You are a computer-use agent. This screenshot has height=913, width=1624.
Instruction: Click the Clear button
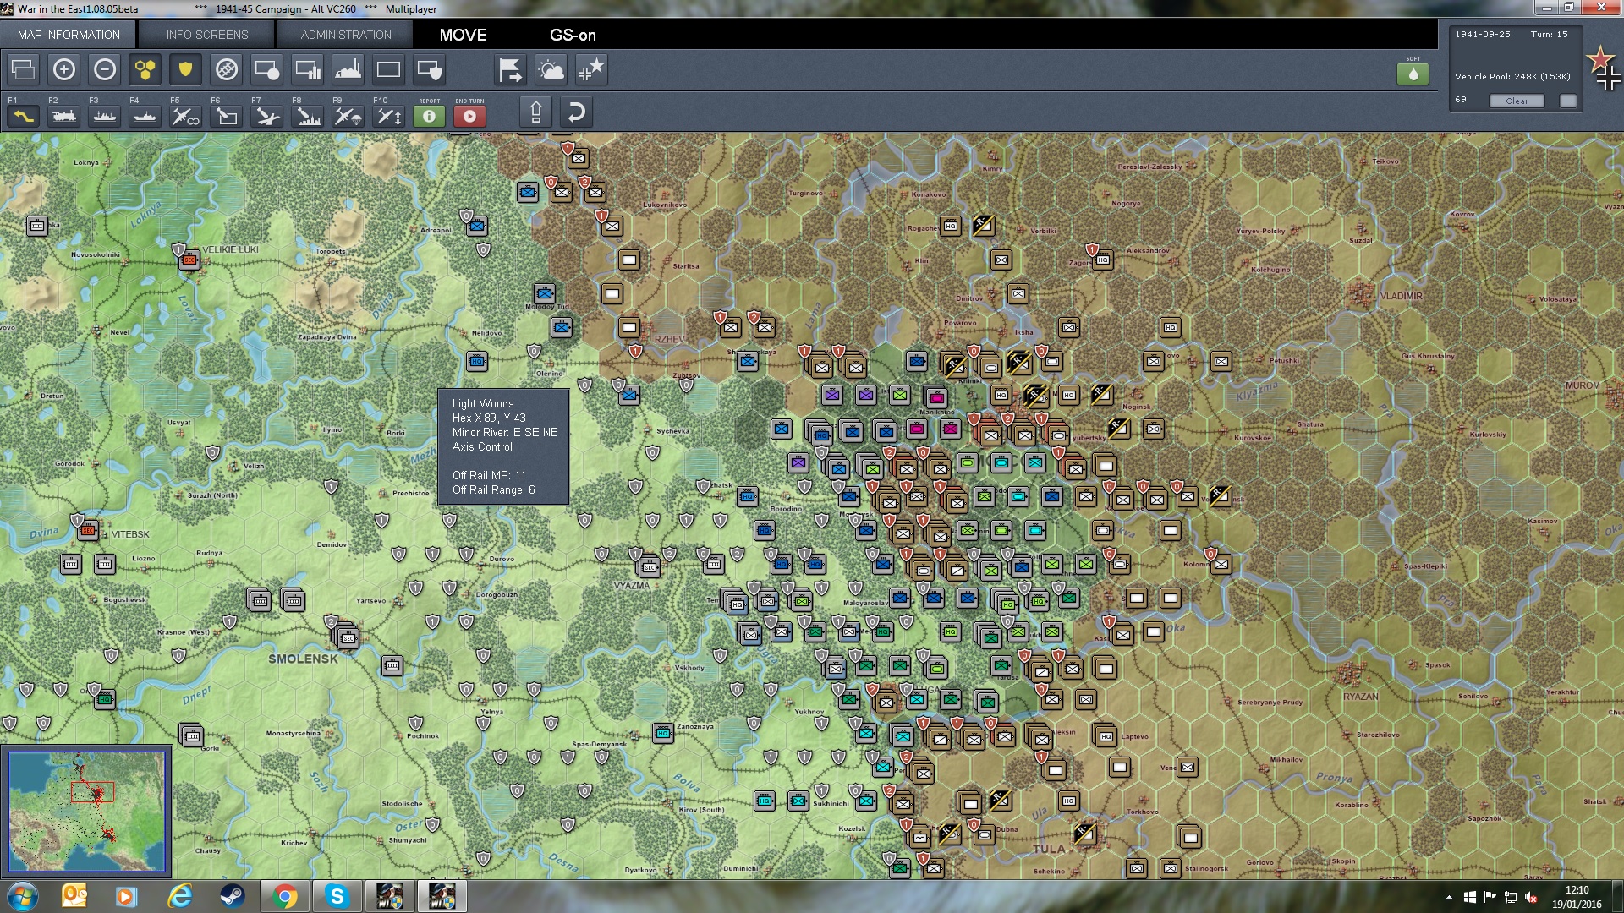(1517, 101)
